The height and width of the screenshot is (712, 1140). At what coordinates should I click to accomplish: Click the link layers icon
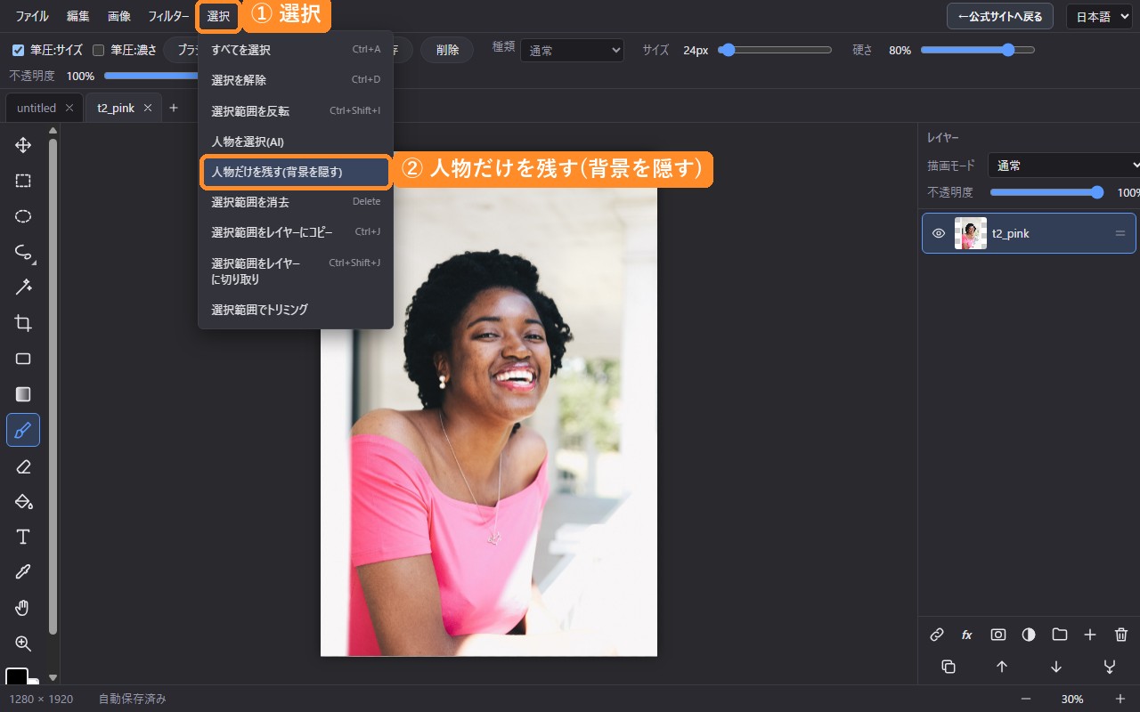tap(937, 635)
